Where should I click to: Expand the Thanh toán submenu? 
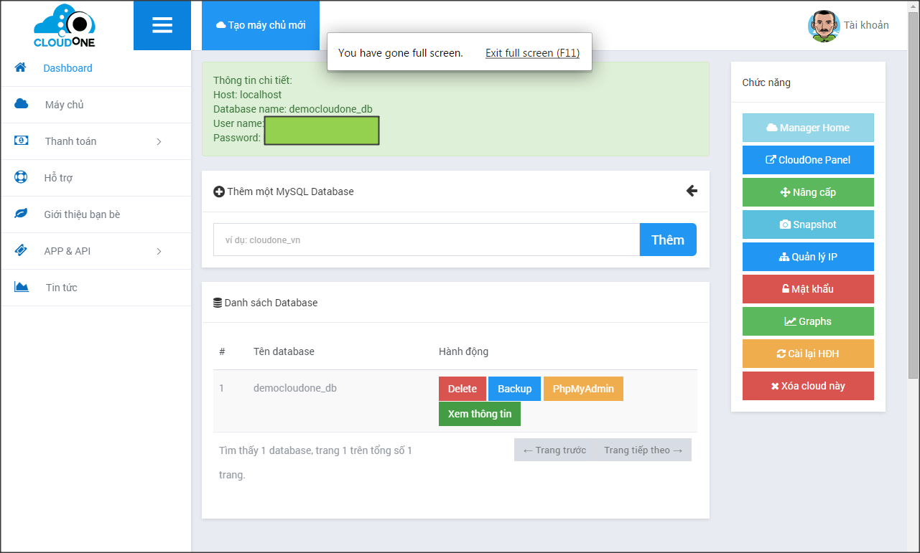[159, 141]
